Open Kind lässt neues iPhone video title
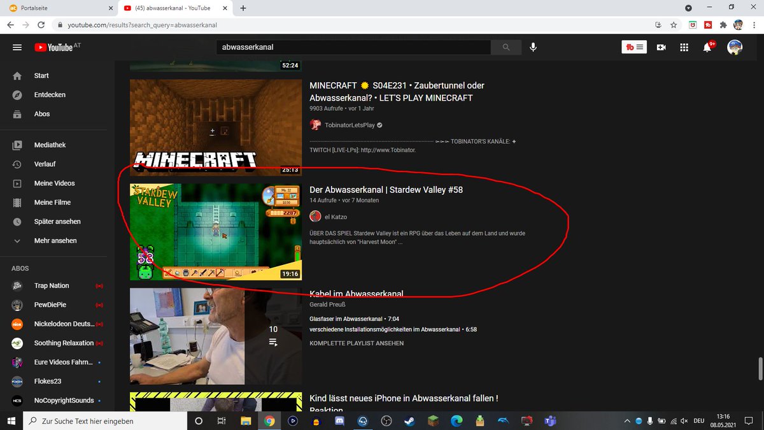764x430 pixels. (x=404, y=404)
